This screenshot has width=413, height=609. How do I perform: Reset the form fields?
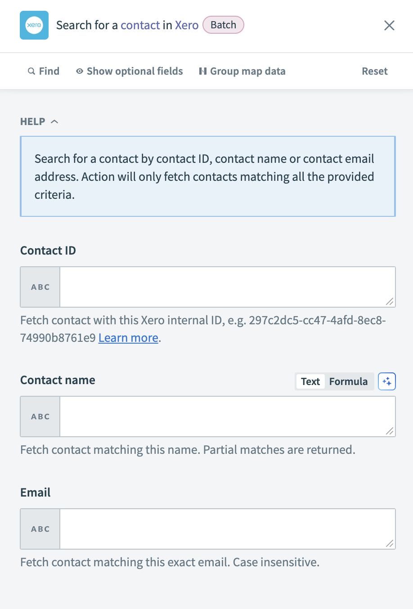[374, 71]
